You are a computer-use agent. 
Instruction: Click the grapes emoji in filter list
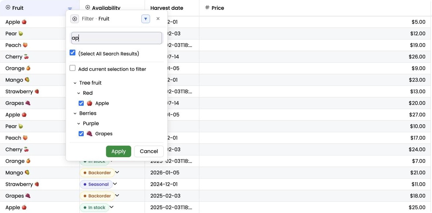[x=90, y=133]
